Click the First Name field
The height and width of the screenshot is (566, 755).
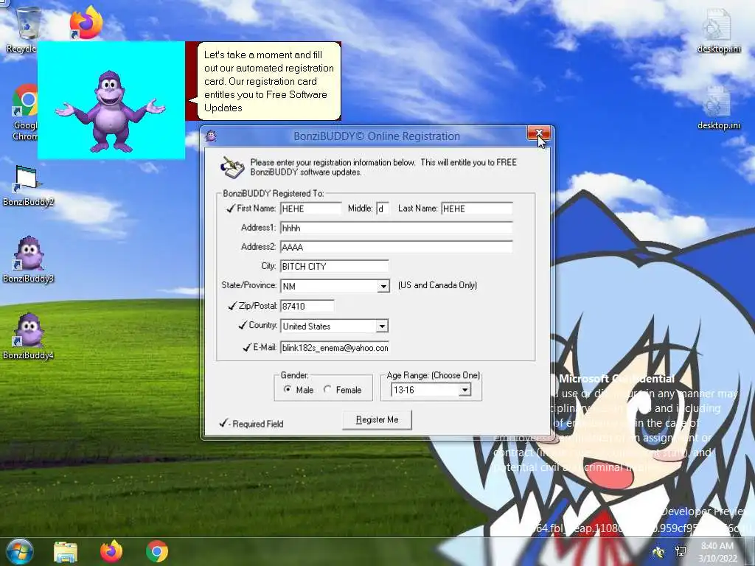point(310,209)
